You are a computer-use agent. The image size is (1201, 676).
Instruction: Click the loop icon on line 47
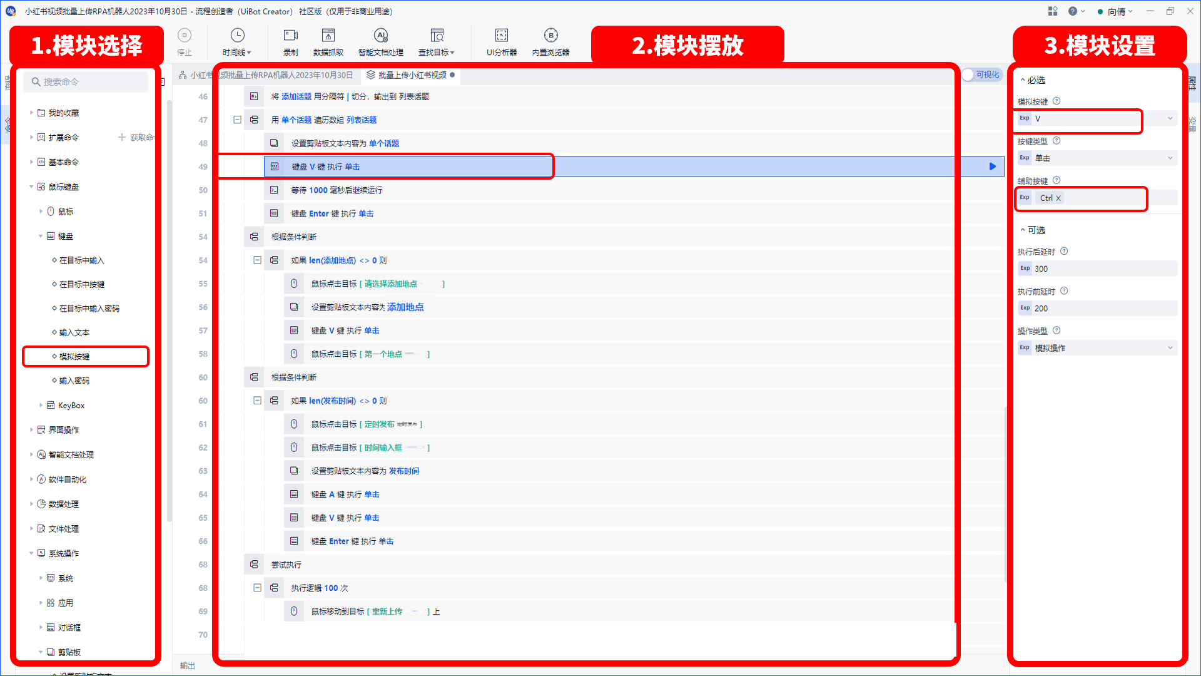[x=254, y=120]
